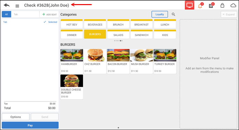Click the category page indicator dots
239x130 pixels.
(118, 41)
